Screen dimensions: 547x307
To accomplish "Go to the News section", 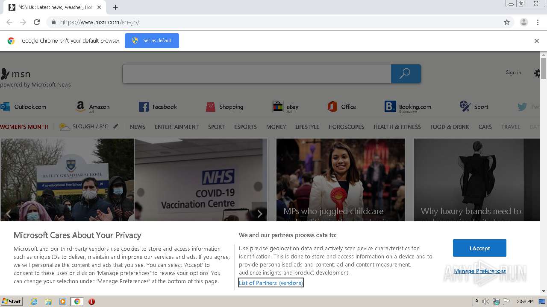I will [x=138, y=127].
